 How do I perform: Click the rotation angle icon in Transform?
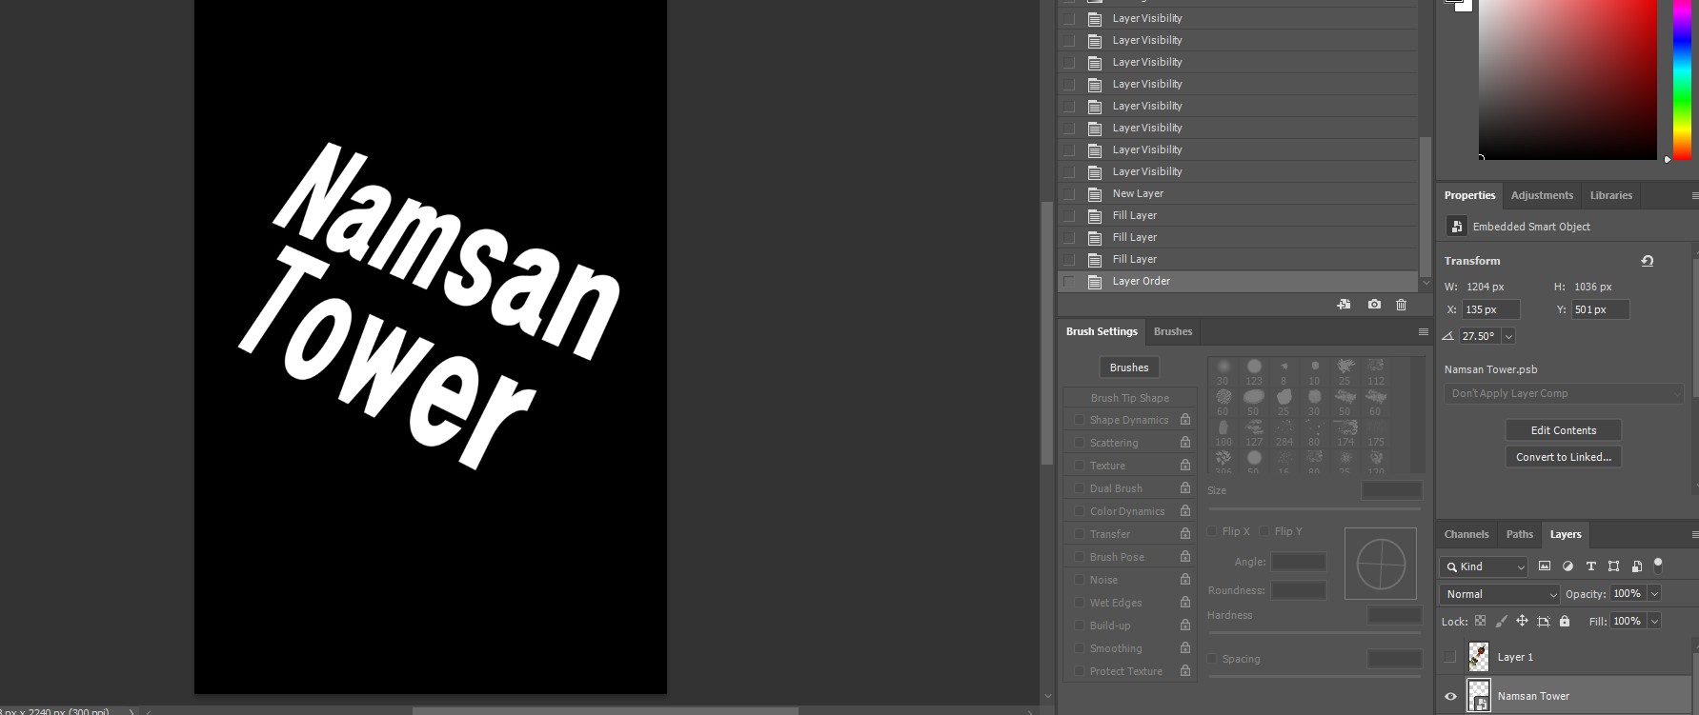tap(1448, 336)
